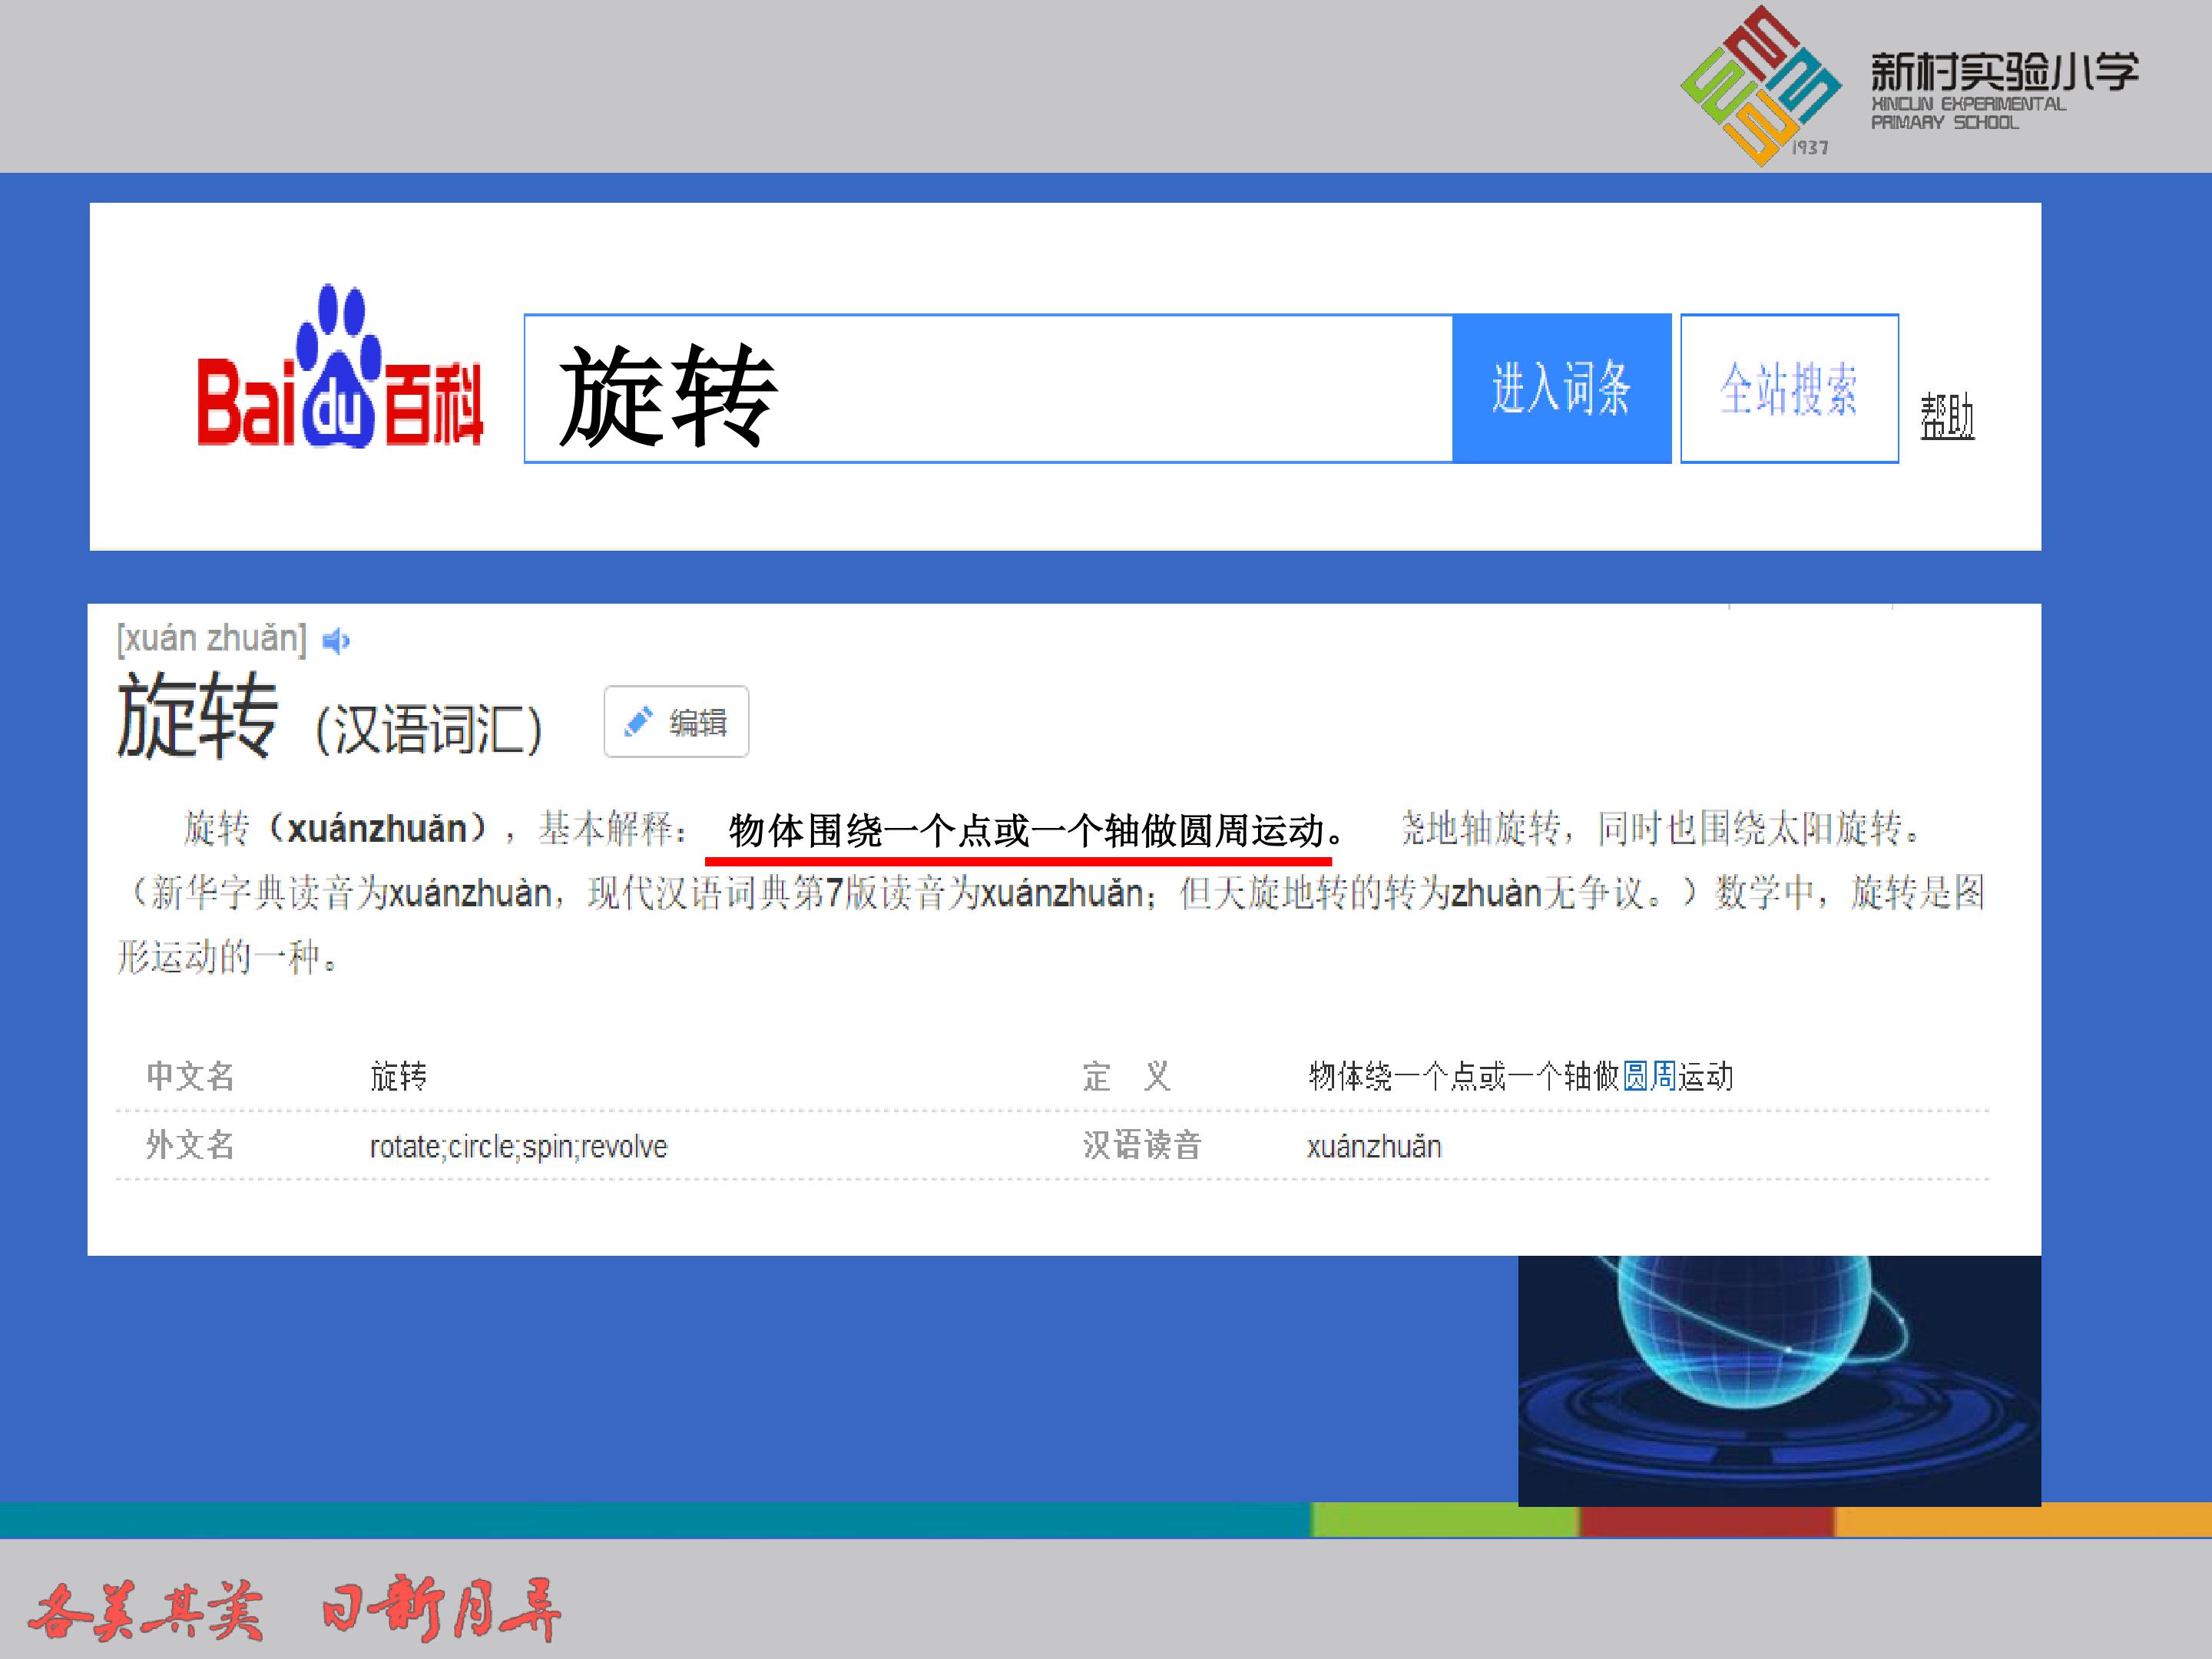Screen dimensions: 2212x1659
Task: Click the pencil icon beside 编辑
Action: pyautogui.click(x=638, y=721)
